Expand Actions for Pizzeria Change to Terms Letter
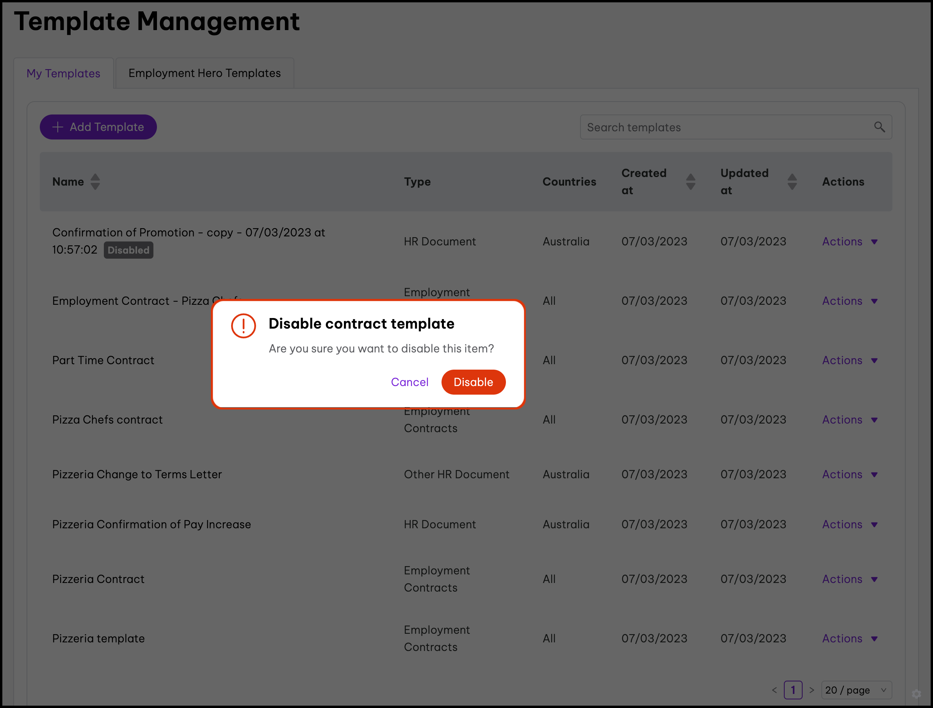The image size is (933, 708). coord(849,474)
